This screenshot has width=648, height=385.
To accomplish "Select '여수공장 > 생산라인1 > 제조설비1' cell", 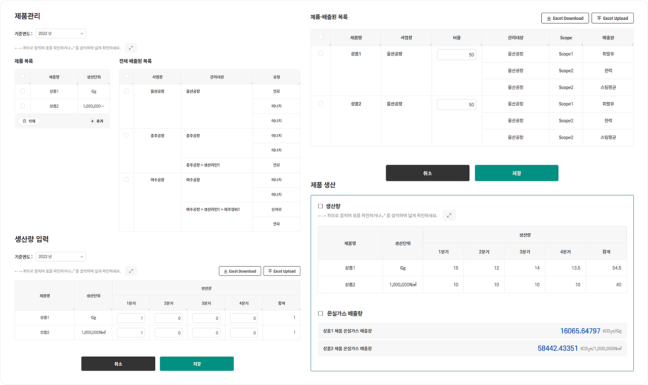I will [x=217, y=217].
